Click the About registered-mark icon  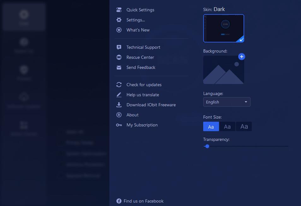pos(119,115)
